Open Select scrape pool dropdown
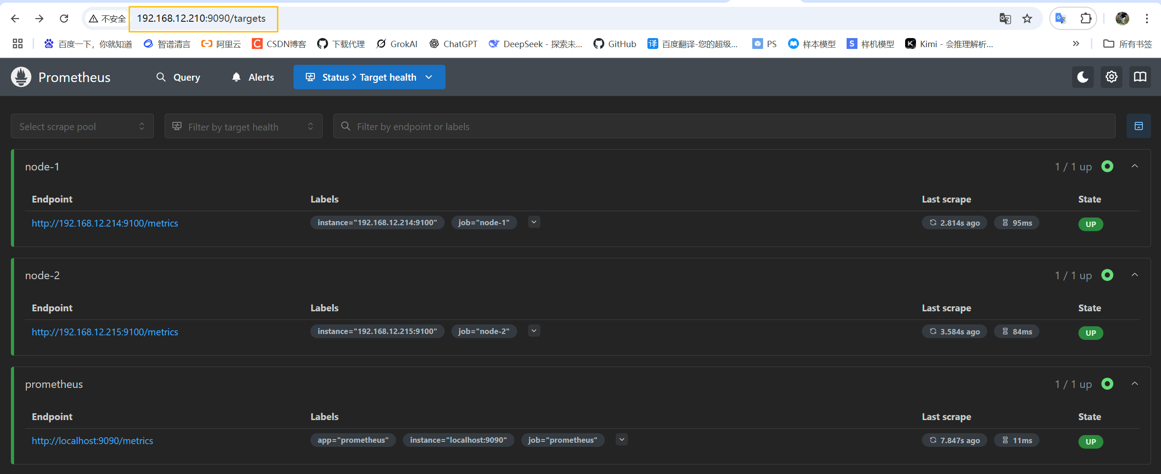Image resolution: width=1161 pixels, height=474 pixels. click(x=82, y=126)
